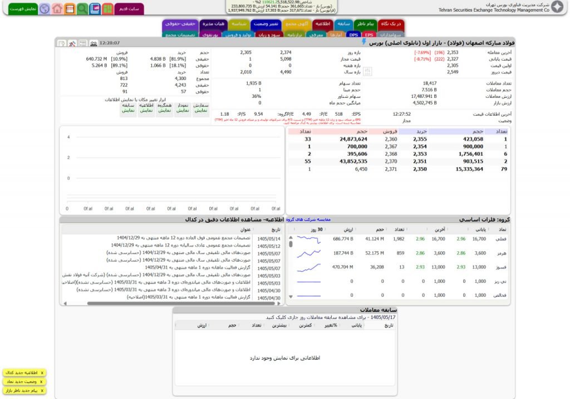Viewport: 570px width, 399px height.
Task: Switch to the شناسه tab
Action: (x=239, y=24)
